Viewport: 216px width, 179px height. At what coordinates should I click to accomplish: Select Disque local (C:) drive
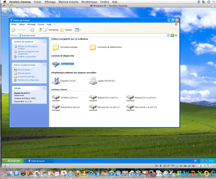(63, 64)
